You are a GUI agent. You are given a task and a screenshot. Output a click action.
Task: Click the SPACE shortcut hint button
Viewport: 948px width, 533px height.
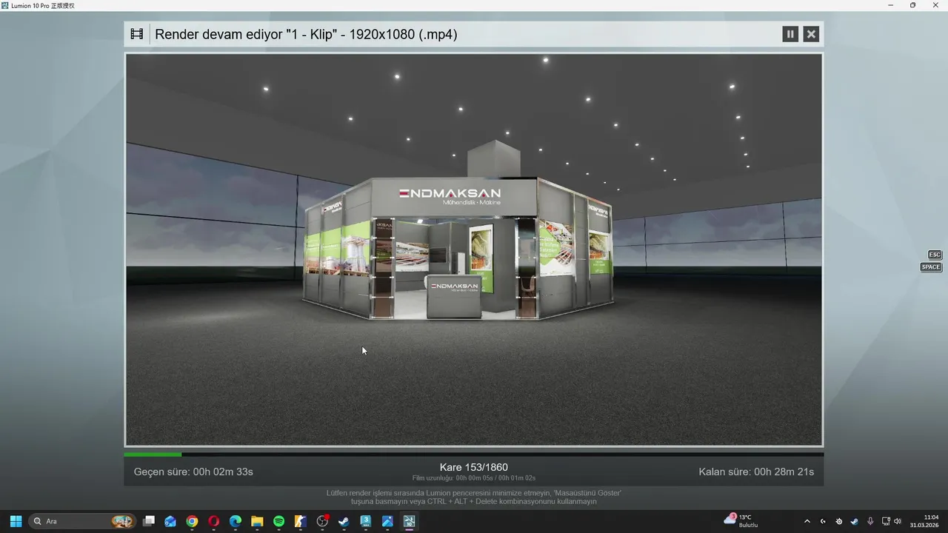coord(931,267)
